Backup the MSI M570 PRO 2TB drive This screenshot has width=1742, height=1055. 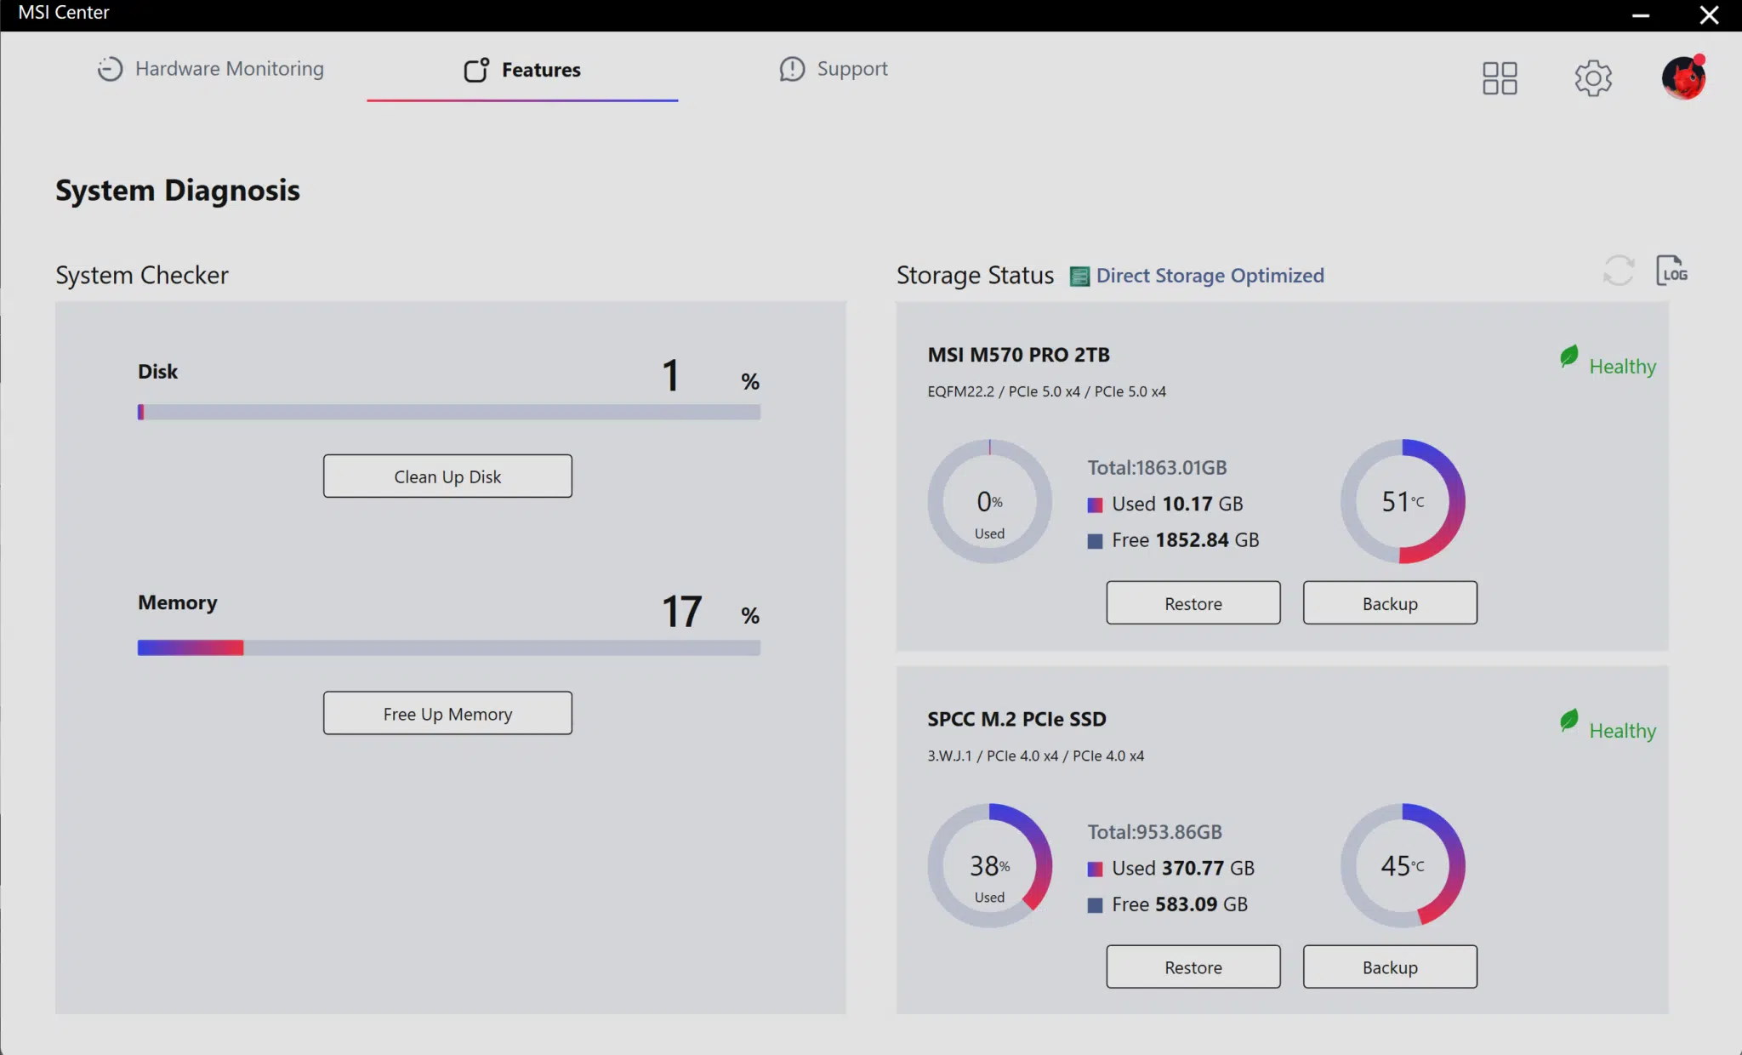click(x=1390, y=603)
